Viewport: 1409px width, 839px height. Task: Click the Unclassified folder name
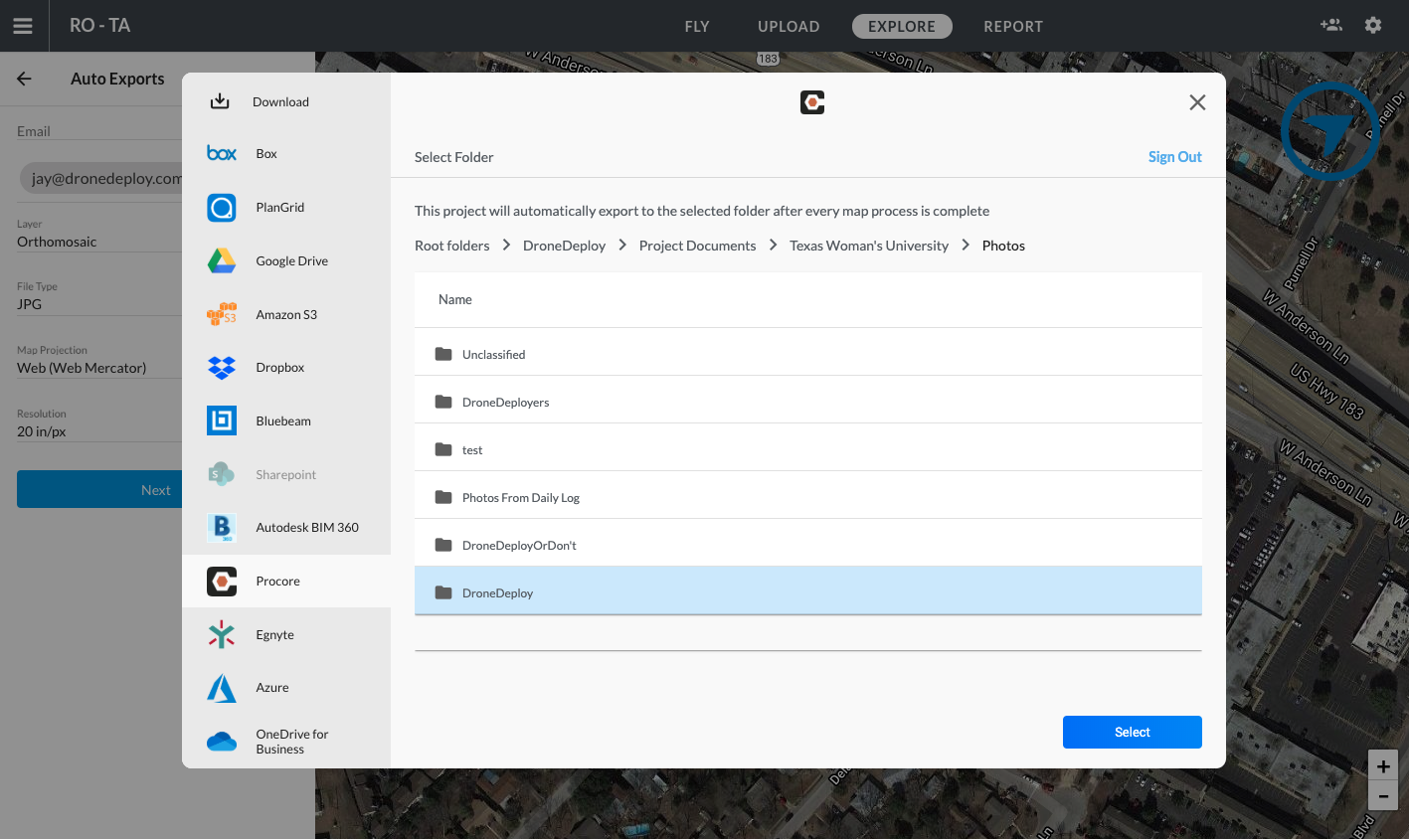coord(493,354)
